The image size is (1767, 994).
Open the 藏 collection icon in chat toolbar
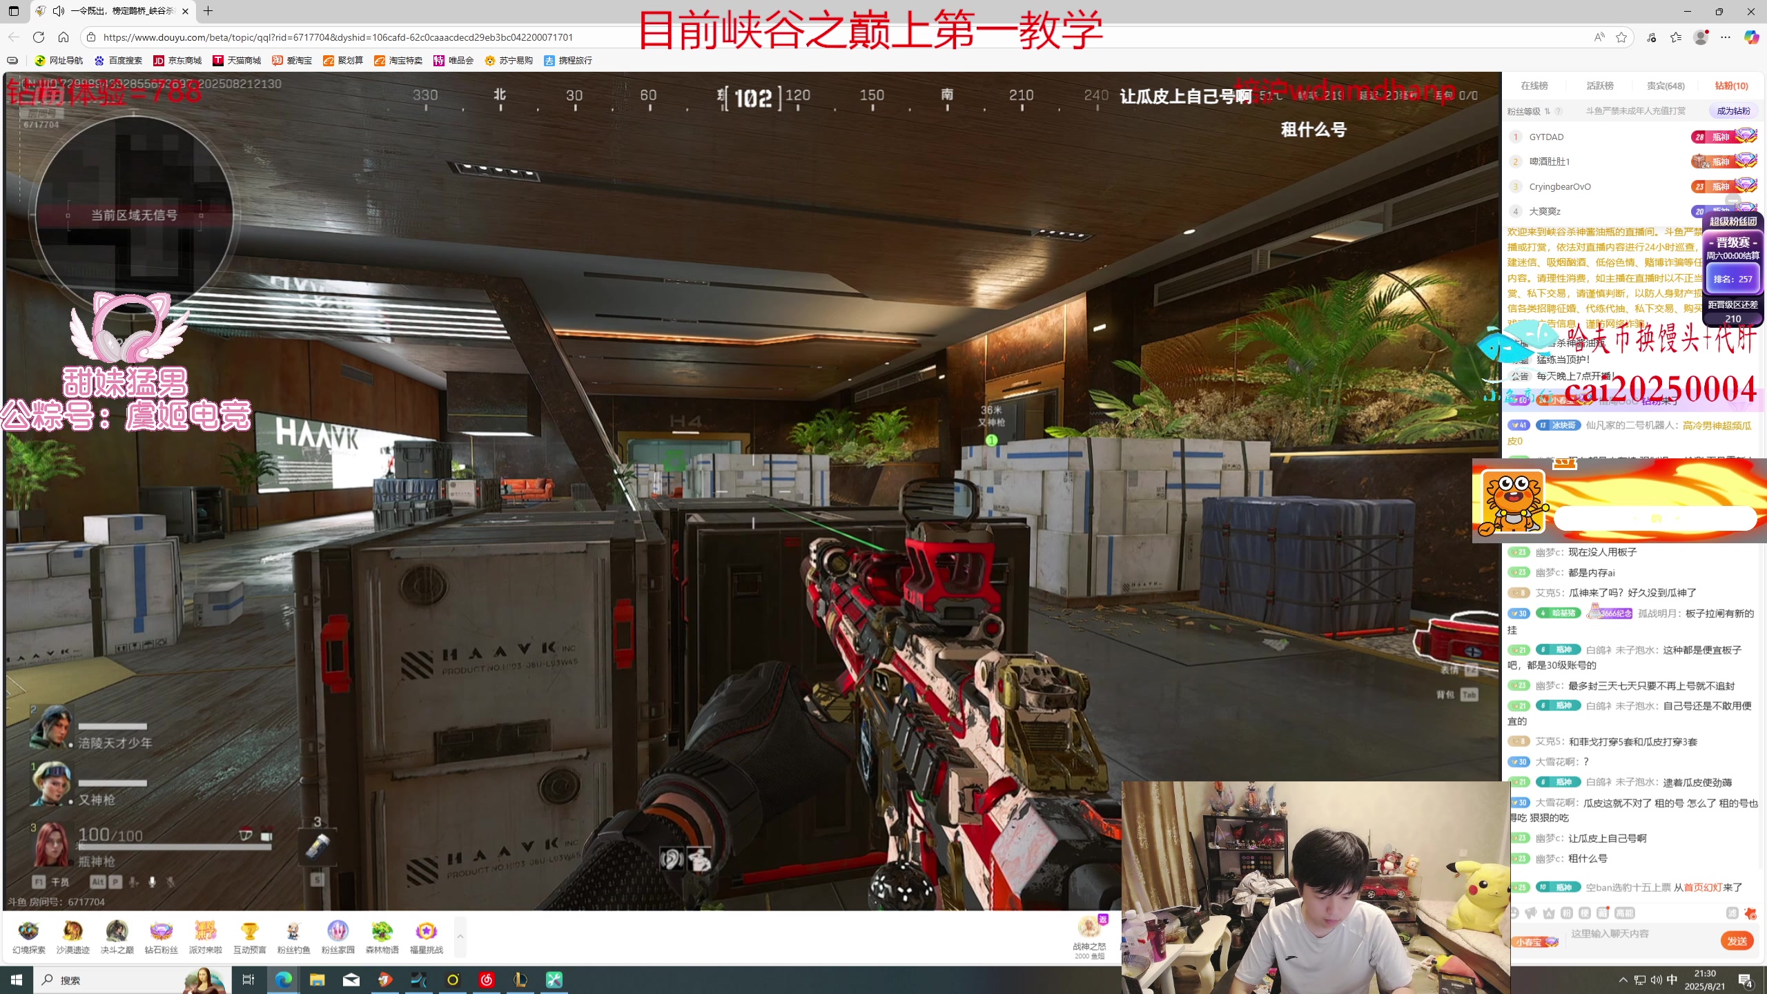point(1603,913)
